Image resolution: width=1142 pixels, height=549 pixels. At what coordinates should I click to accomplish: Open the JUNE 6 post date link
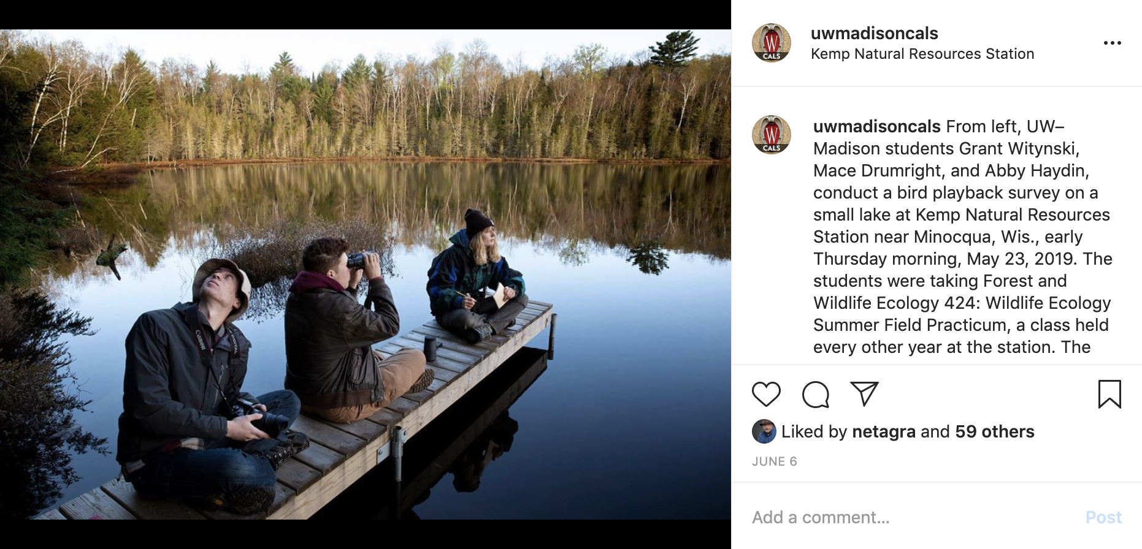click(x=774, y=461)
